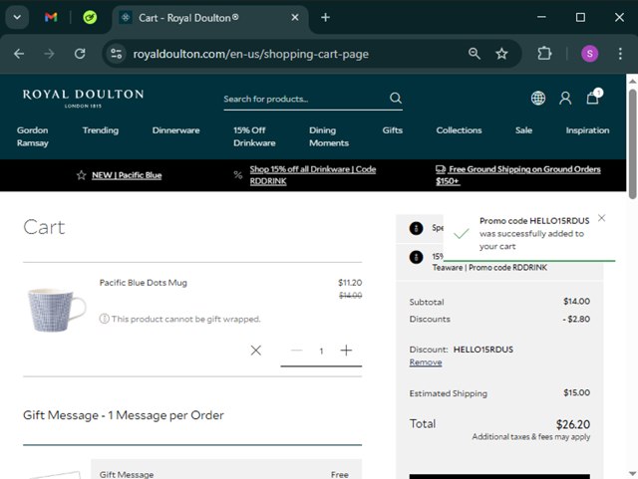The width and height of the screenshot is (638, 479).
Task: Open the pinned Gmail tab
Action: (51, 18)
